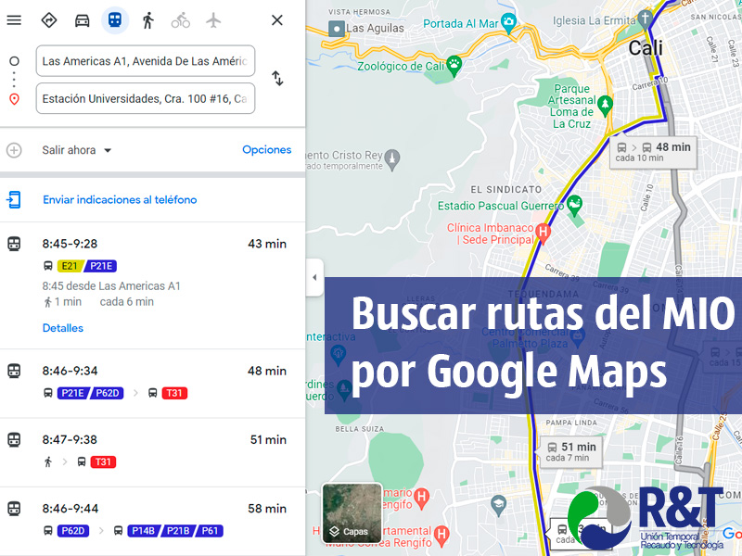This screenshot has width=742, height=556.
Task: Click the Estadio Pascual Guerrero marker
Action: [x=574, y=206]
